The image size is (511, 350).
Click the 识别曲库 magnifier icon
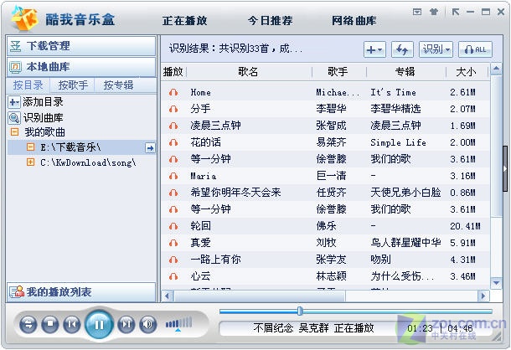(14, 118)
